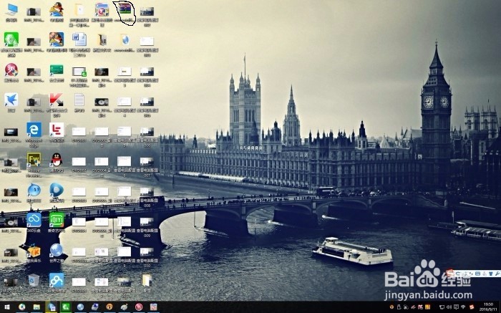Open Kaspersky red K shortcut
The width and height of the screenshot is (501, 313).
tap(57, 100)
